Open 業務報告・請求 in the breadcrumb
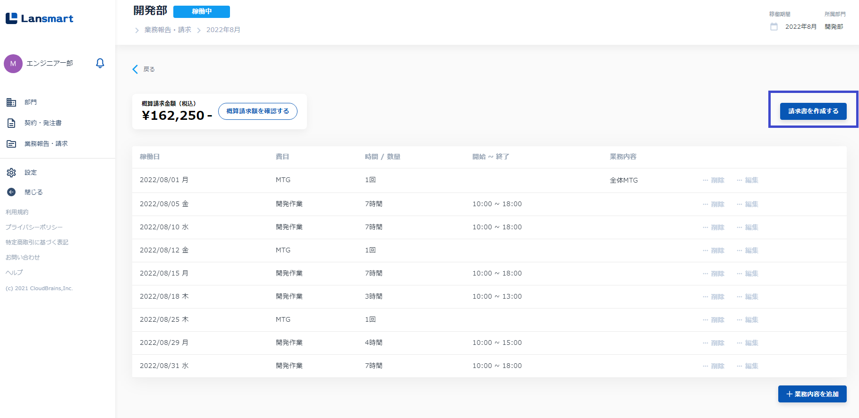859x418 pixels. coord(168,30)
